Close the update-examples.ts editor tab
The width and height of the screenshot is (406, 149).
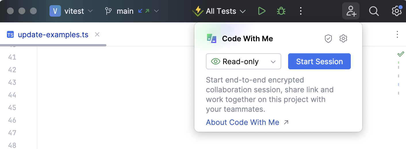(x=97, y=35)
